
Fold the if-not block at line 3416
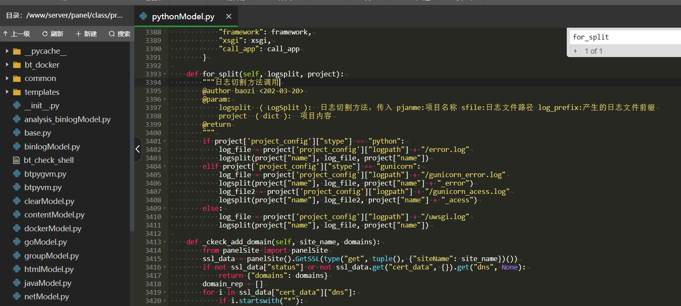point(165,267)
